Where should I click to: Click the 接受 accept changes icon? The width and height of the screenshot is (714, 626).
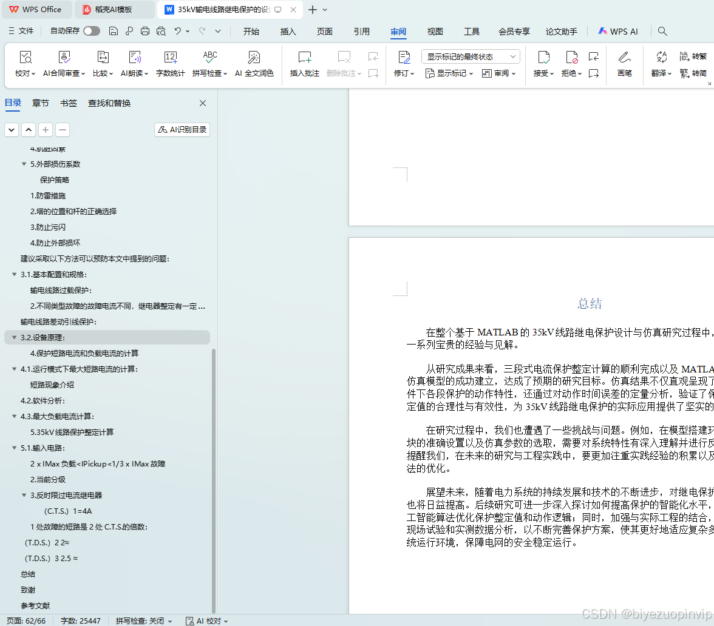coord(544,58)
